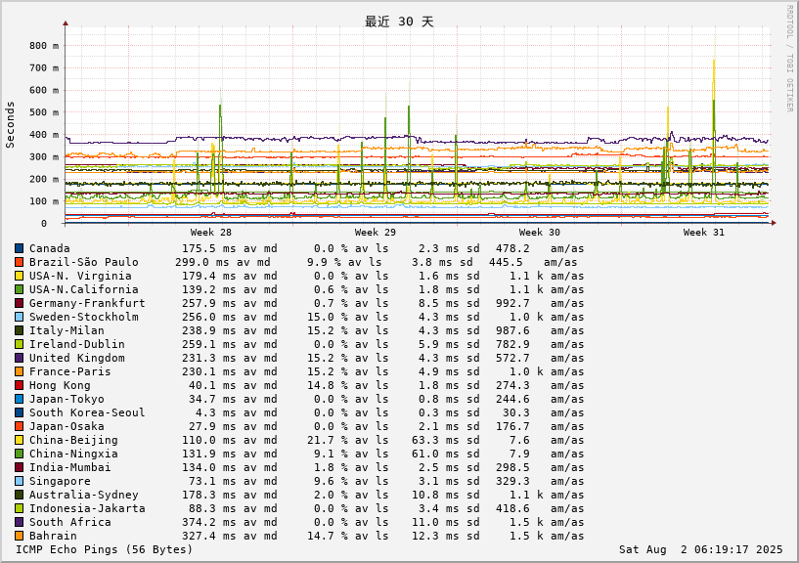This screenshot has width=799, height=563.
Task: Click the "4.3 ms" South Korea-Seoul median value
Action: pyautogui.click(x=216, y=412)
